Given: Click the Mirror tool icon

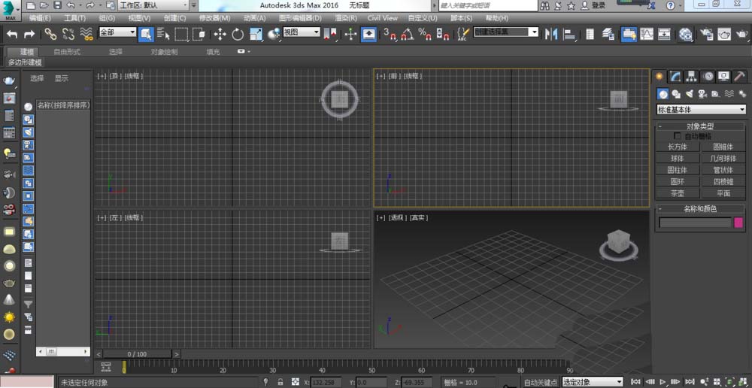Looking at the screenshot, I should coord(551,34).
